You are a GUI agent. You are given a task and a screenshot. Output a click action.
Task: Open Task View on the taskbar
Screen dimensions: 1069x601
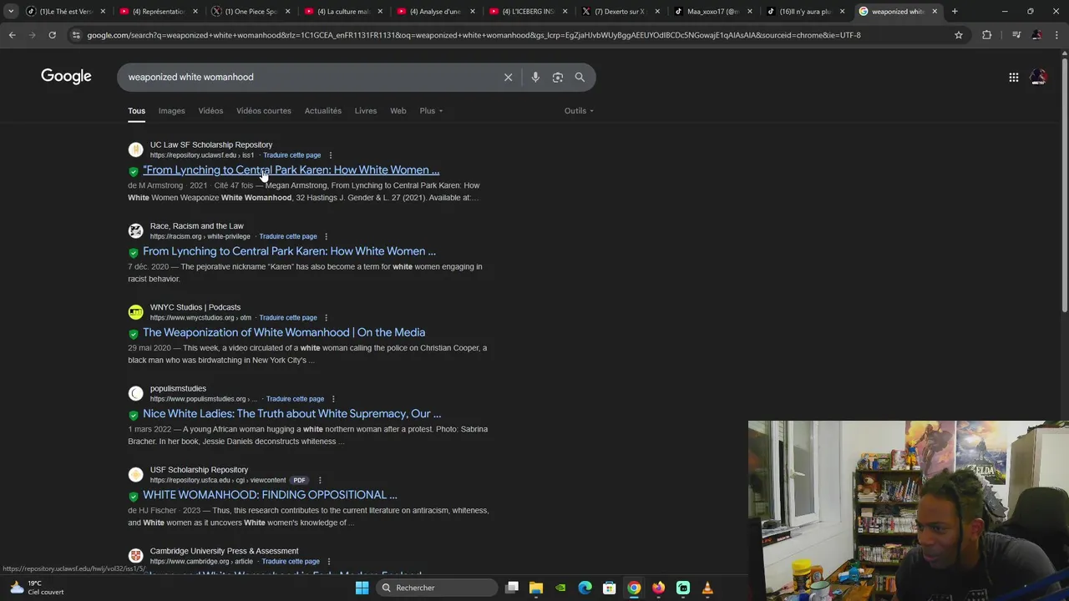tap(512, 588)
